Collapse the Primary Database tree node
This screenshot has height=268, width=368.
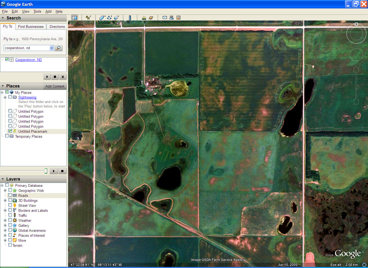[2, 185]
